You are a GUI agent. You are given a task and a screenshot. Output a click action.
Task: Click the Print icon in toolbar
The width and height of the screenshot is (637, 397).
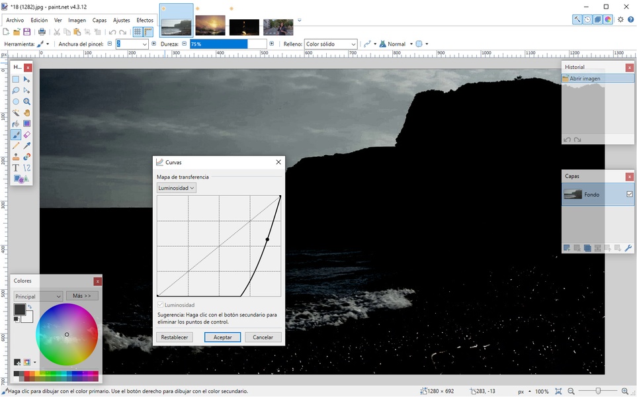pos(42,32)
